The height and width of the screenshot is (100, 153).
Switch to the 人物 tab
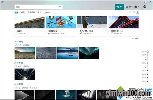[40, 12]
